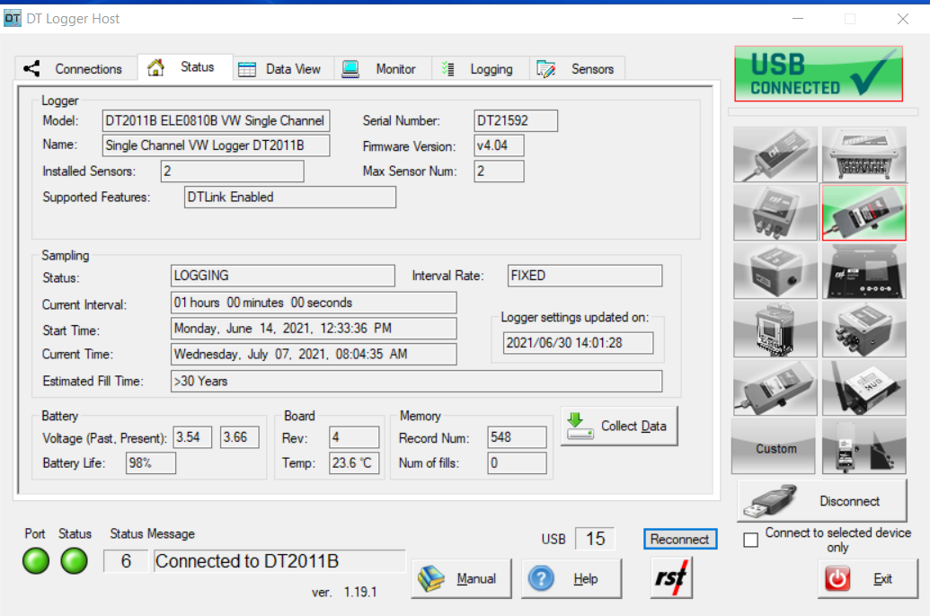Select the logger thumbnail with three front connectors
The image size is (930, 616).
(x=775, y=212)
